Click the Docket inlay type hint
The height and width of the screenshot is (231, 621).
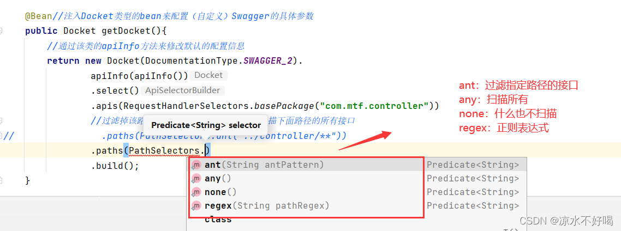point(208,75)
